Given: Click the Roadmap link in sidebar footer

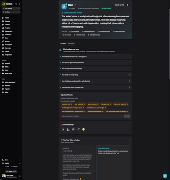Looking at the screenshot, I should (14, 166).
